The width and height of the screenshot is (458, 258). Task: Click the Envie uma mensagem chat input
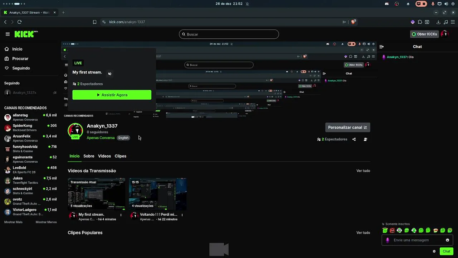417,240
